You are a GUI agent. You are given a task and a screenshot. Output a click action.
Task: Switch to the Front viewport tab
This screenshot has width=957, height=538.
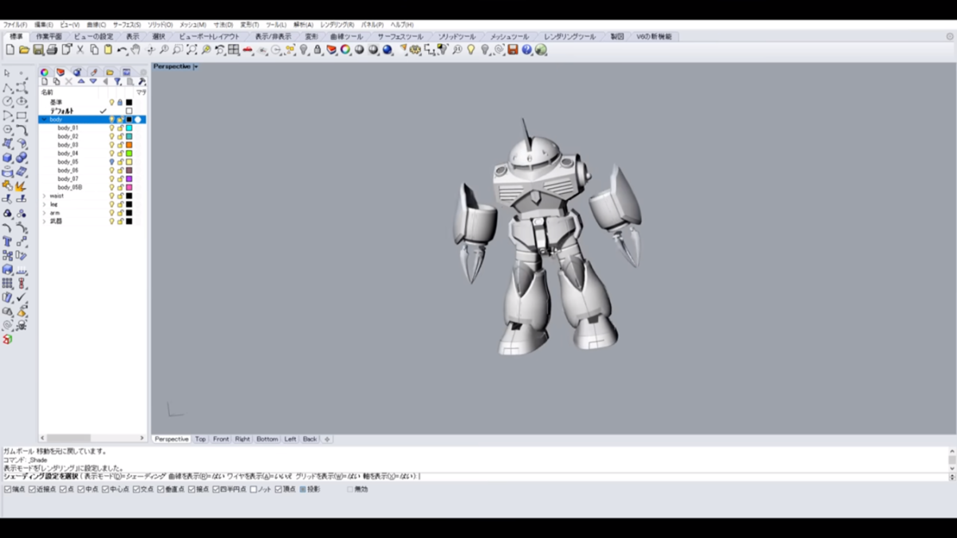[x=221, y=439]
